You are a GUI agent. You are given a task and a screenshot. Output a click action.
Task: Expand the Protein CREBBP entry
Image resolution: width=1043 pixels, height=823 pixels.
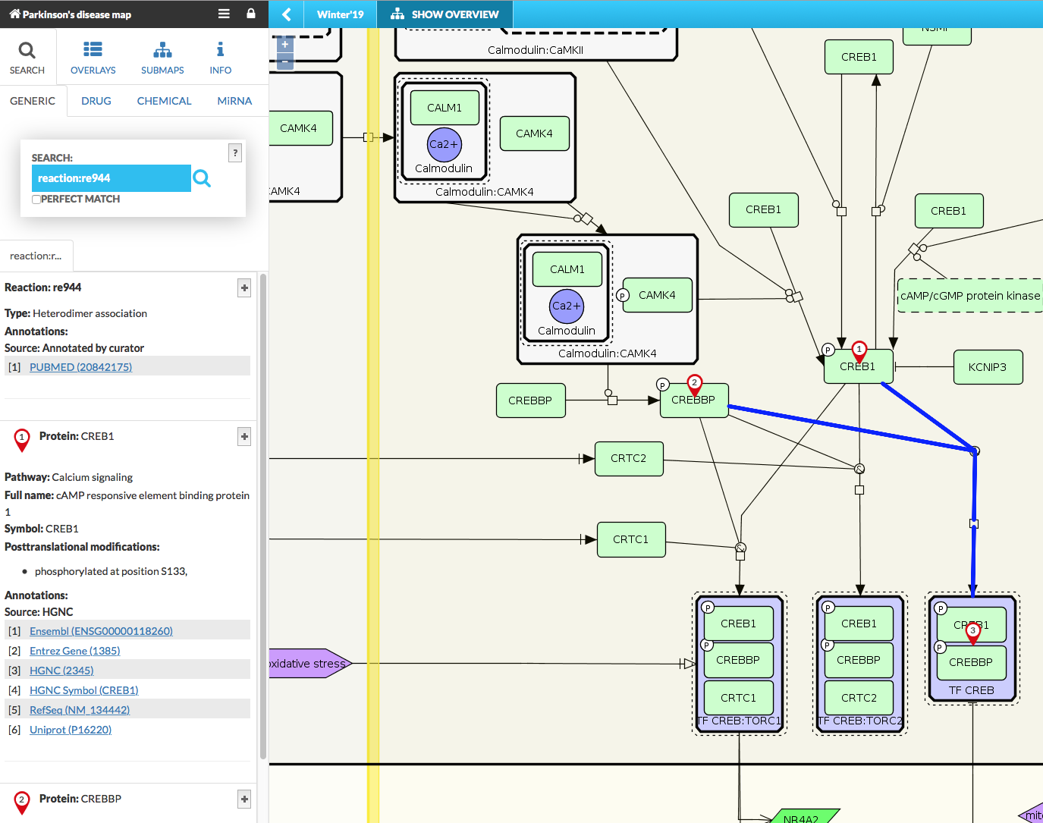[x=244, y=799]
